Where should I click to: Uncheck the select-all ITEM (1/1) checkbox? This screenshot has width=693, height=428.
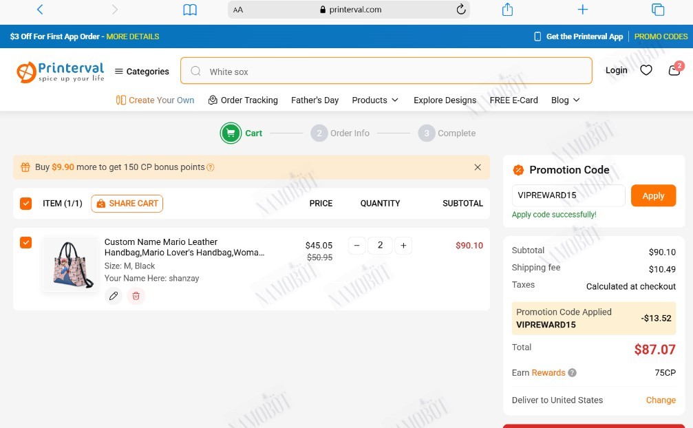click(x=25, y=204)
